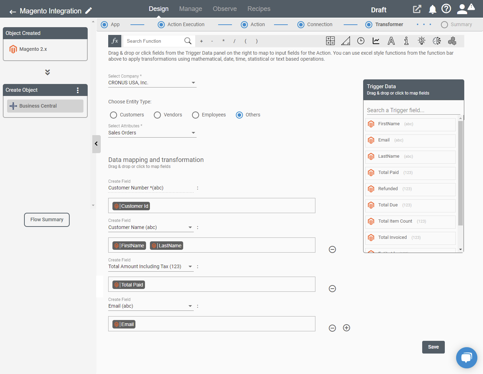Open the Email create field dropdown
The width and height of the screenshot is (483, 374).
click(x=151, y=306)
